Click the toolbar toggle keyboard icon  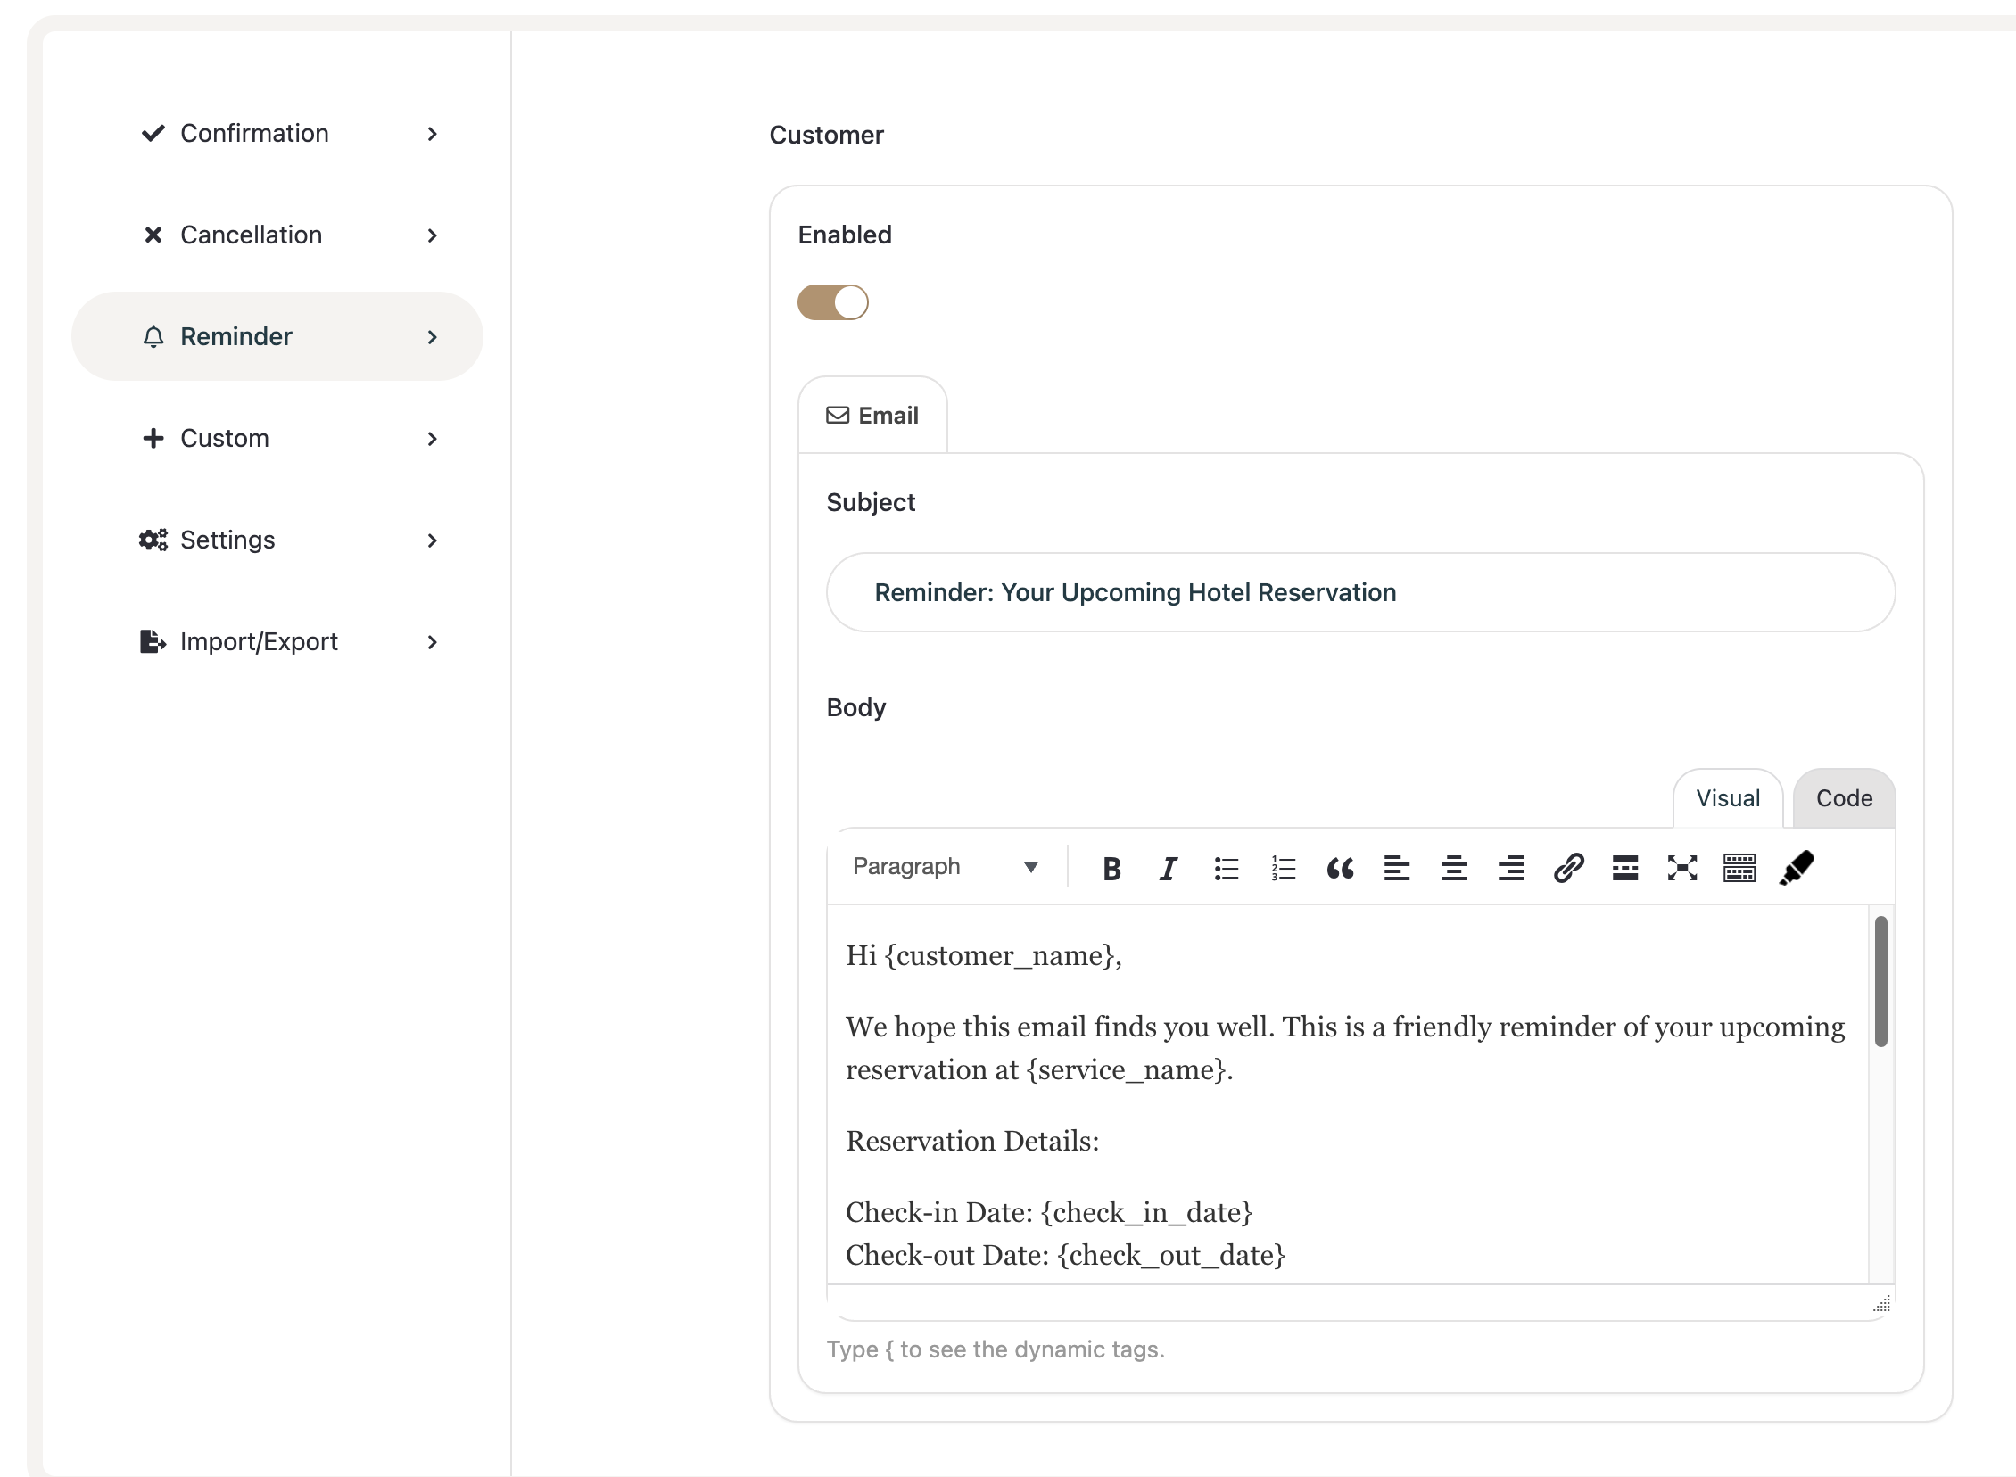[1739, 868]
